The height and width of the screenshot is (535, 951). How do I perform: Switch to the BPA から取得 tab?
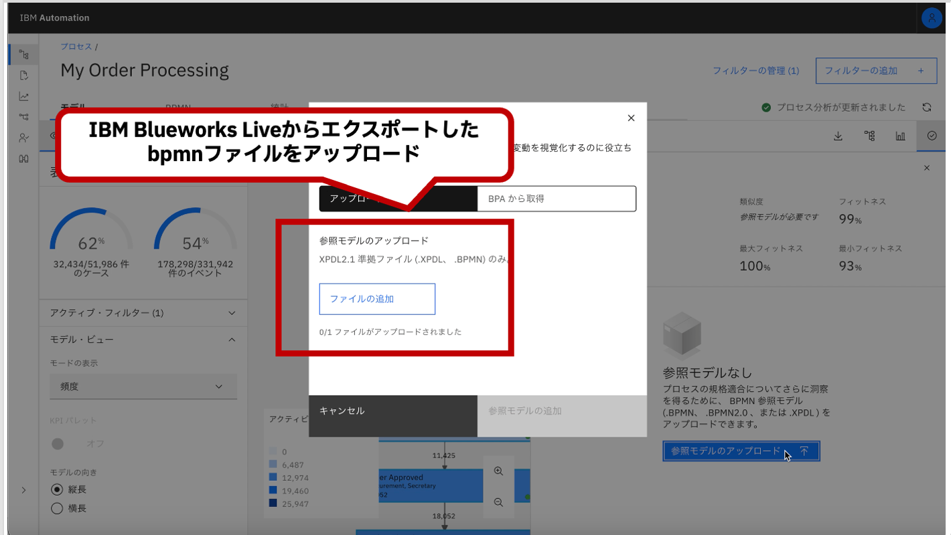pos(556,199)
